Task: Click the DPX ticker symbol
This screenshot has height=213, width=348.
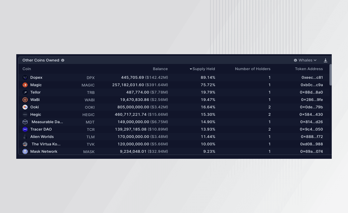Action: [x=91, y=78]
